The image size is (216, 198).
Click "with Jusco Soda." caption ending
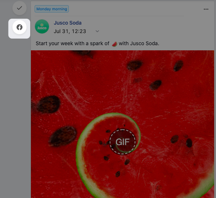[x=139, y=44]
